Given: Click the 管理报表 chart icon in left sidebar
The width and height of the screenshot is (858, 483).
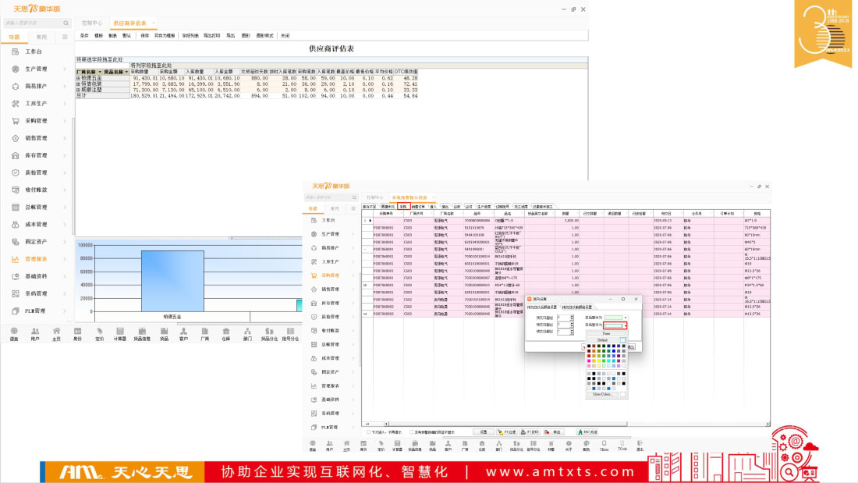Looking at the screenshot, I should (x=16, y=259).
